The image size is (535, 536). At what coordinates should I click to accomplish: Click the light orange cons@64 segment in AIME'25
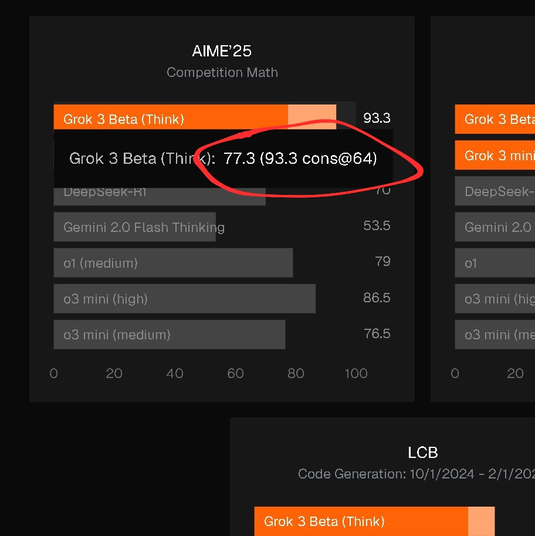(x=312, y=117)
